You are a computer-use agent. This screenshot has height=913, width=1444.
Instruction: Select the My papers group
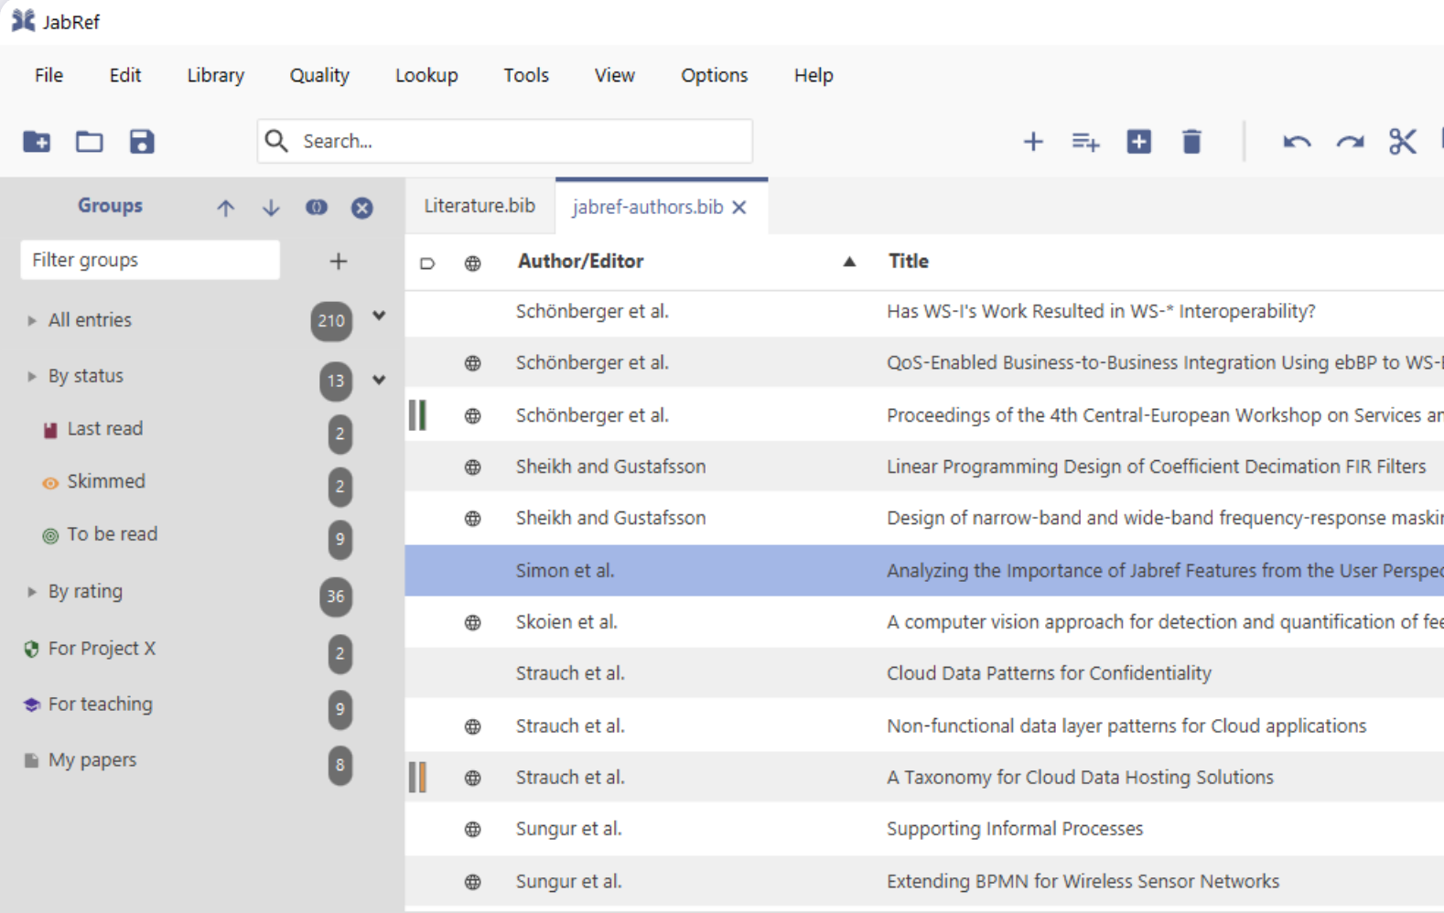click(92, 760)
